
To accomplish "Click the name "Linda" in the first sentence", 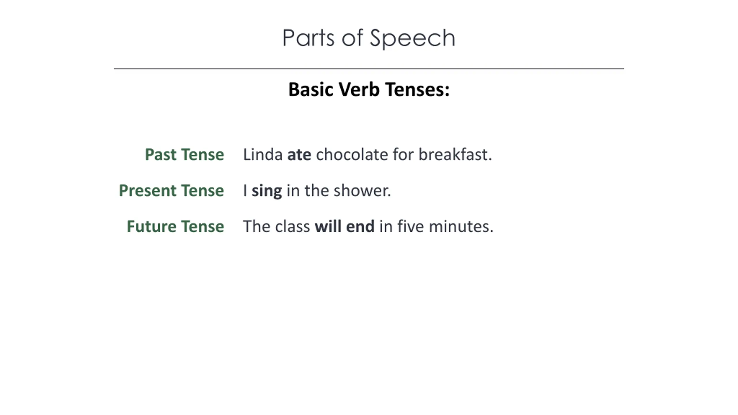I will (263, 154).
